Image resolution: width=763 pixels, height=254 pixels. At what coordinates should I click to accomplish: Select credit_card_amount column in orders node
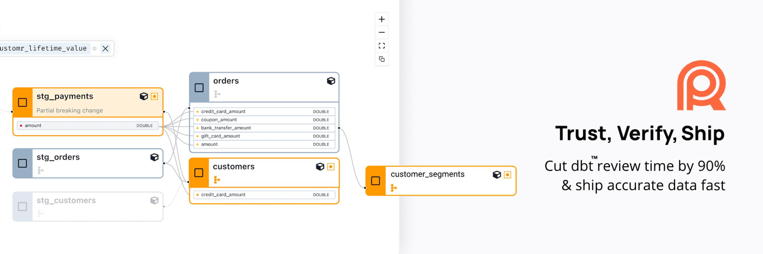264,112
